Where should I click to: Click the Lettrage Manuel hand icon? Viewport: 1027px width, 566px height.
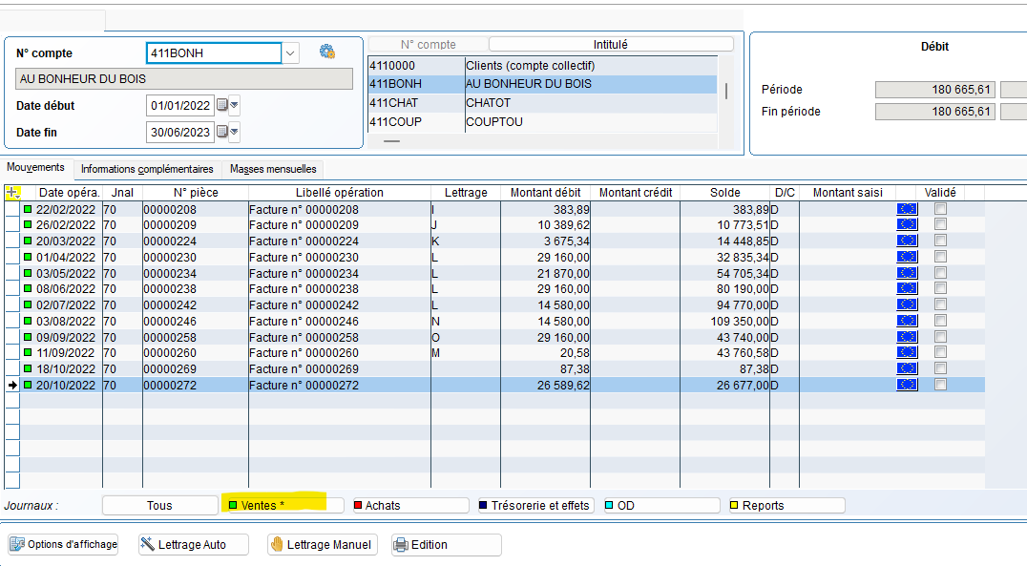coord(277,545)
